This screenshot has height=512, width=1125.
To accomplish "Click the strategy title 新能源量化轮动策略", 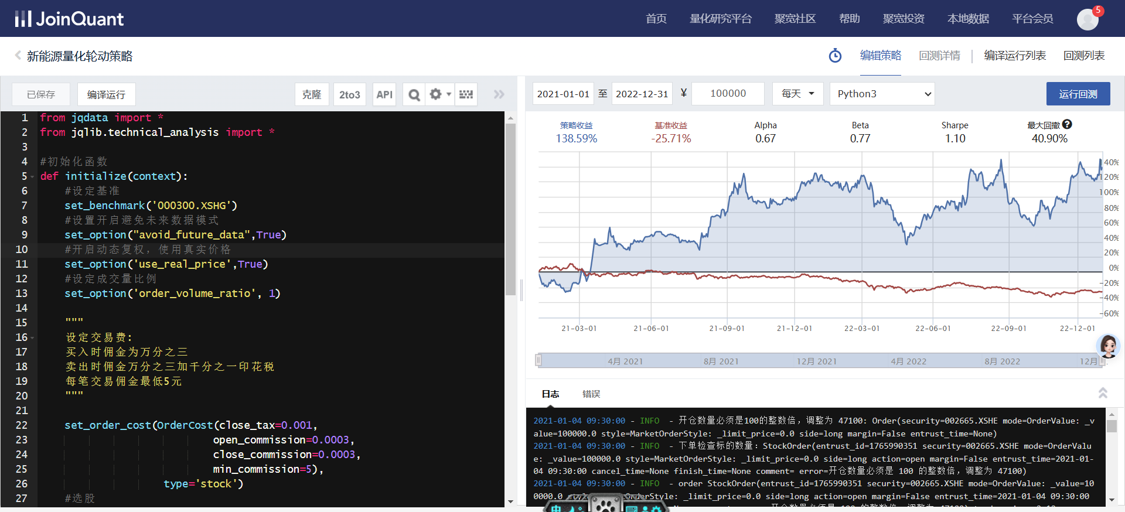I will (x=80, y=56).
